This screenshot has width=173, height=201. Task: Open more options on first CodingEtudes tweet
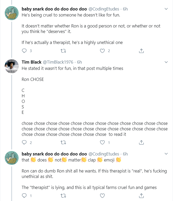click(x=166, y=9)
